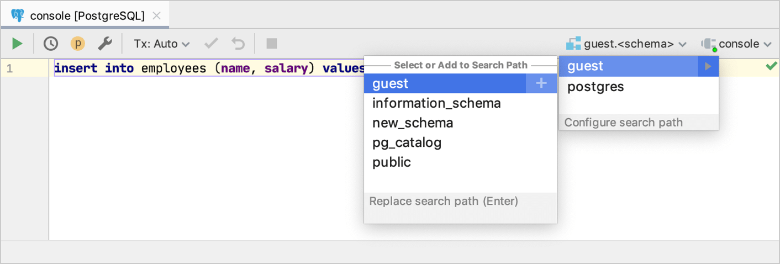Open the guest.<schema> chooser dropdown
The height and width of the screenshot is (264, 780).
coord(626,44)
